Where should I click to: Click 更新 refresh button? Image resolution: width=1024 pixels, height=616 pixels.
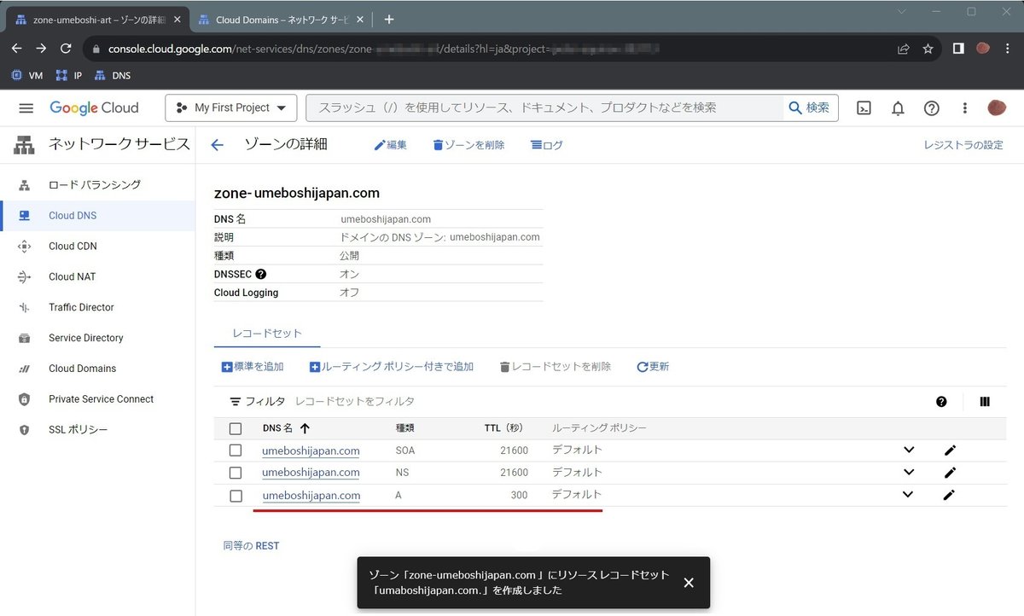click(653, 367)
